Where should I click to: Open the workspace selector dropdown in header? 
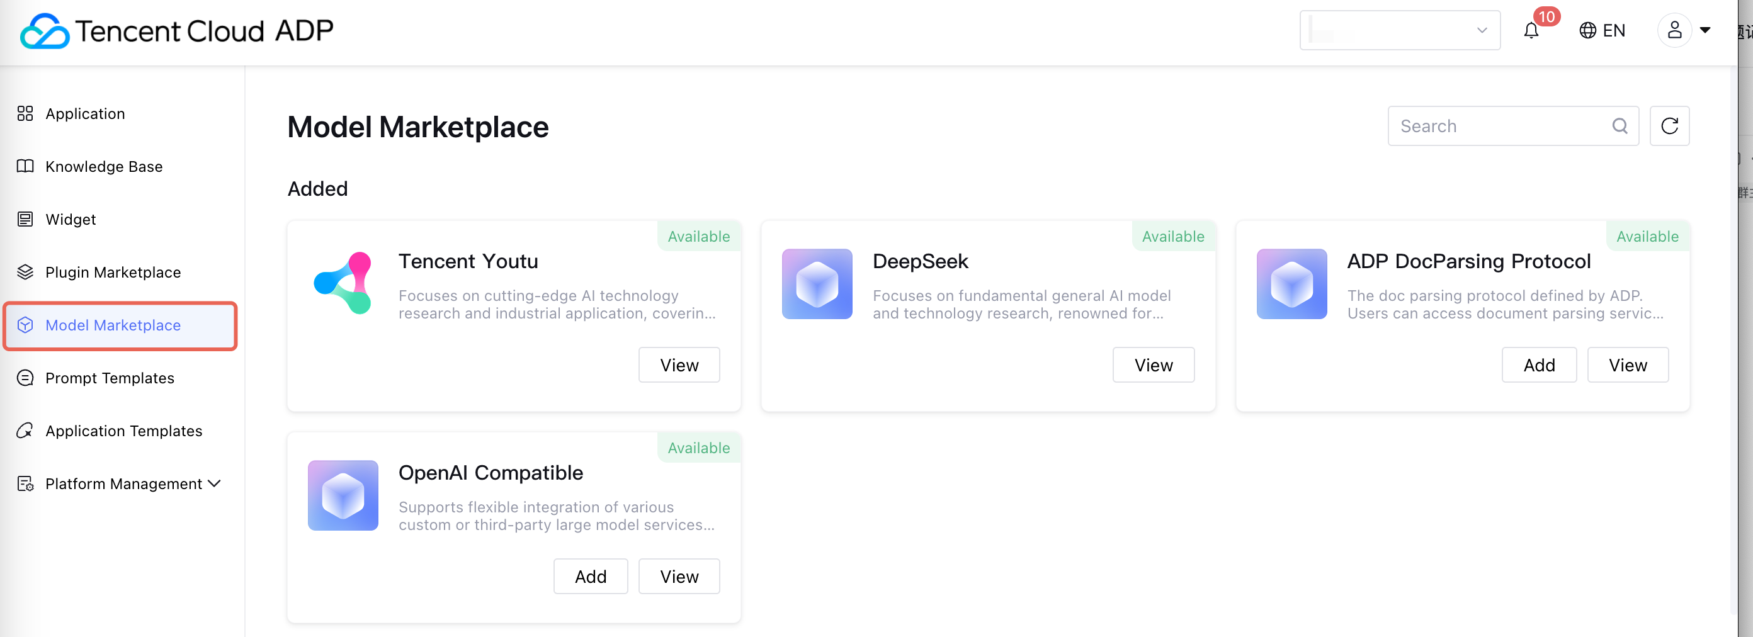1399,31
